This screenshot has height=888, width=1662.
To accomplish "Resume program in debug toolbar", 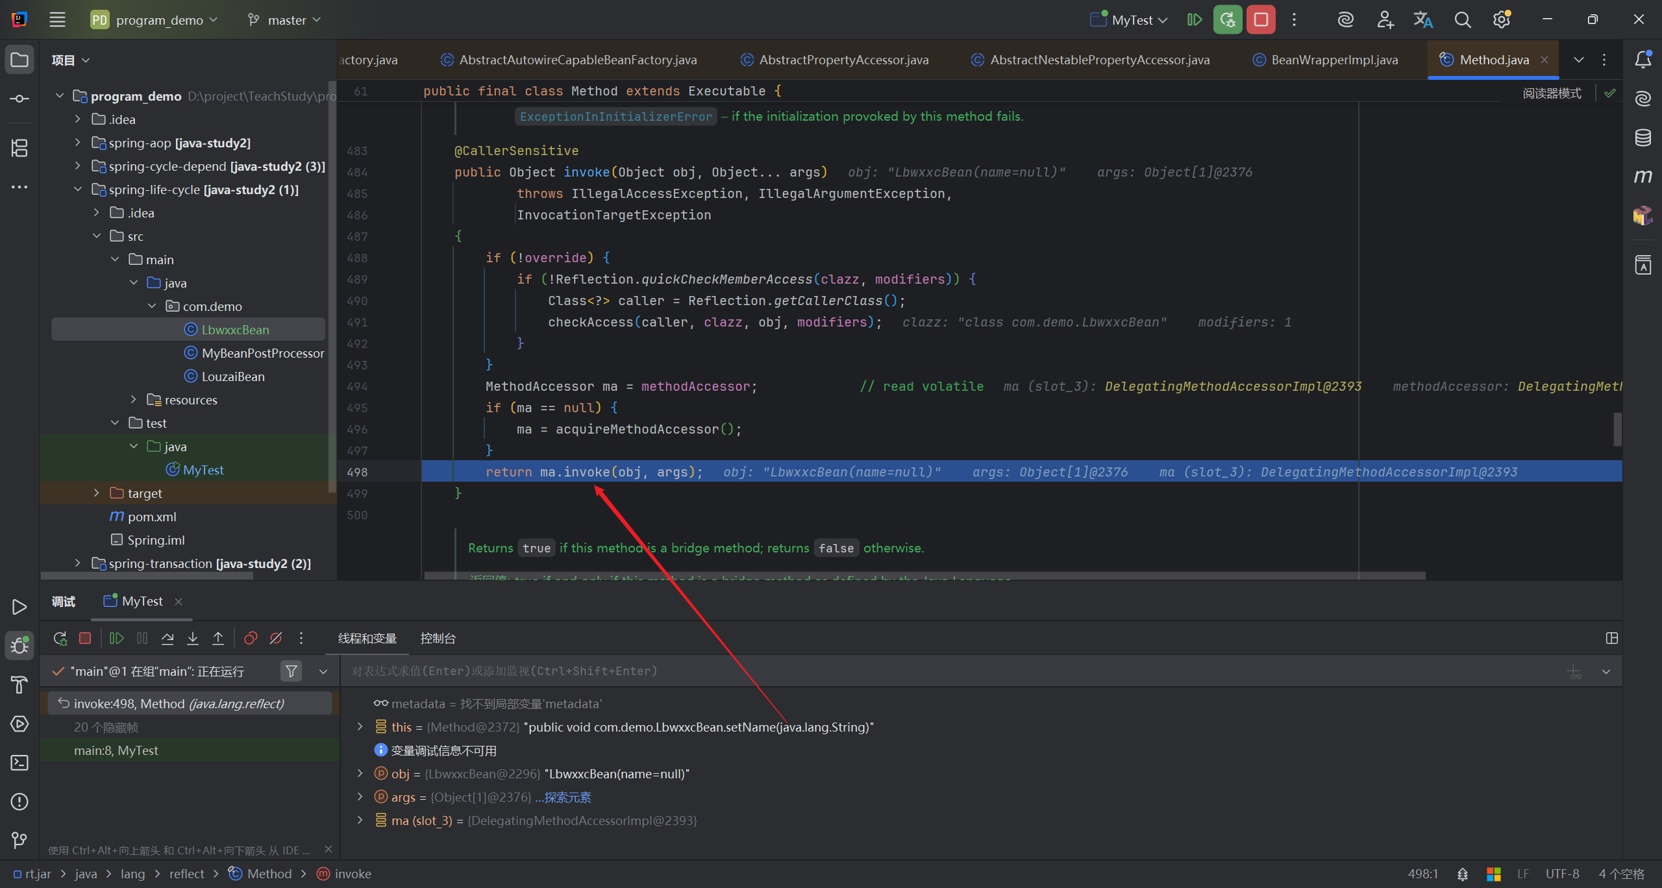I will pos(117,638).
